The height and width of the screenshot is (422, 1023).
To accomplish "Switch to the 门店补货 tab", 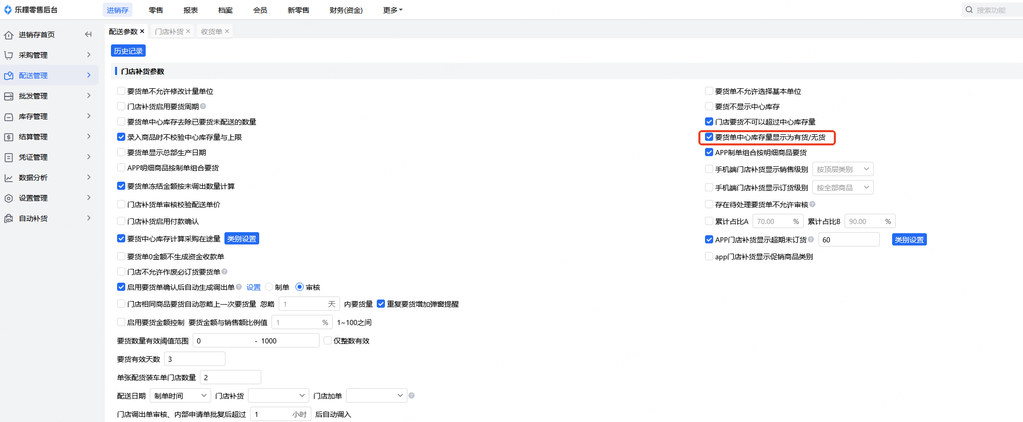I will click(x=169, y=32).
